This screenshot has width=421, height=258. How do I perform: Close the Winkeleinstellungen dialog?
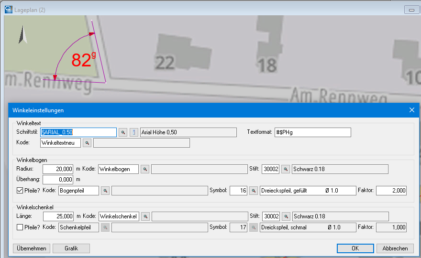tap(412, 110)
